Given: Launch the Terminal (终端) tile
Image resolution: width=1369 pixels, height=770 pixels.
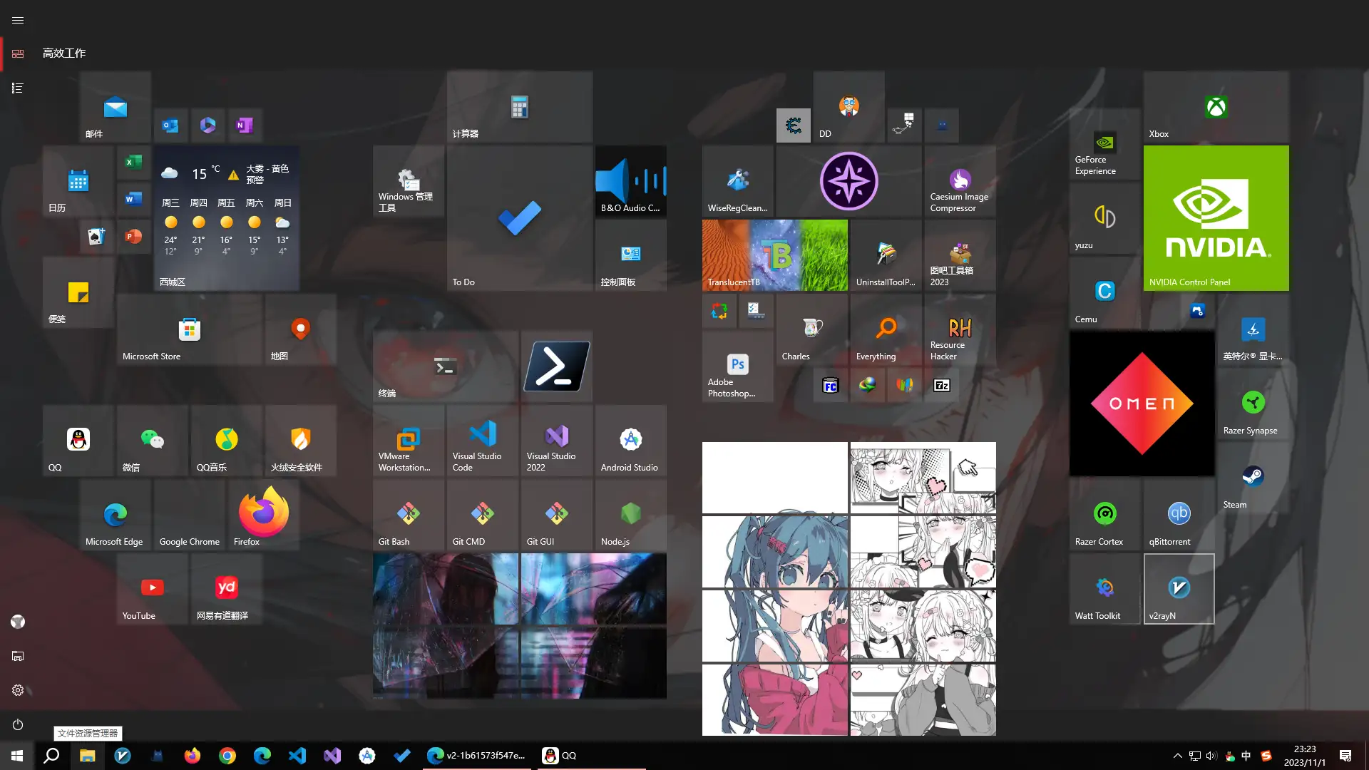Looking at the screenshot, I should coord(445,366).
